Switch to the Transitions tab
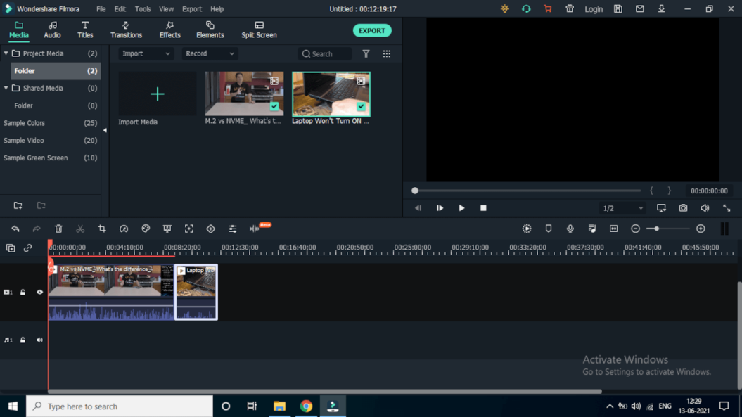The image size is (742, 417). pos(126,30)
